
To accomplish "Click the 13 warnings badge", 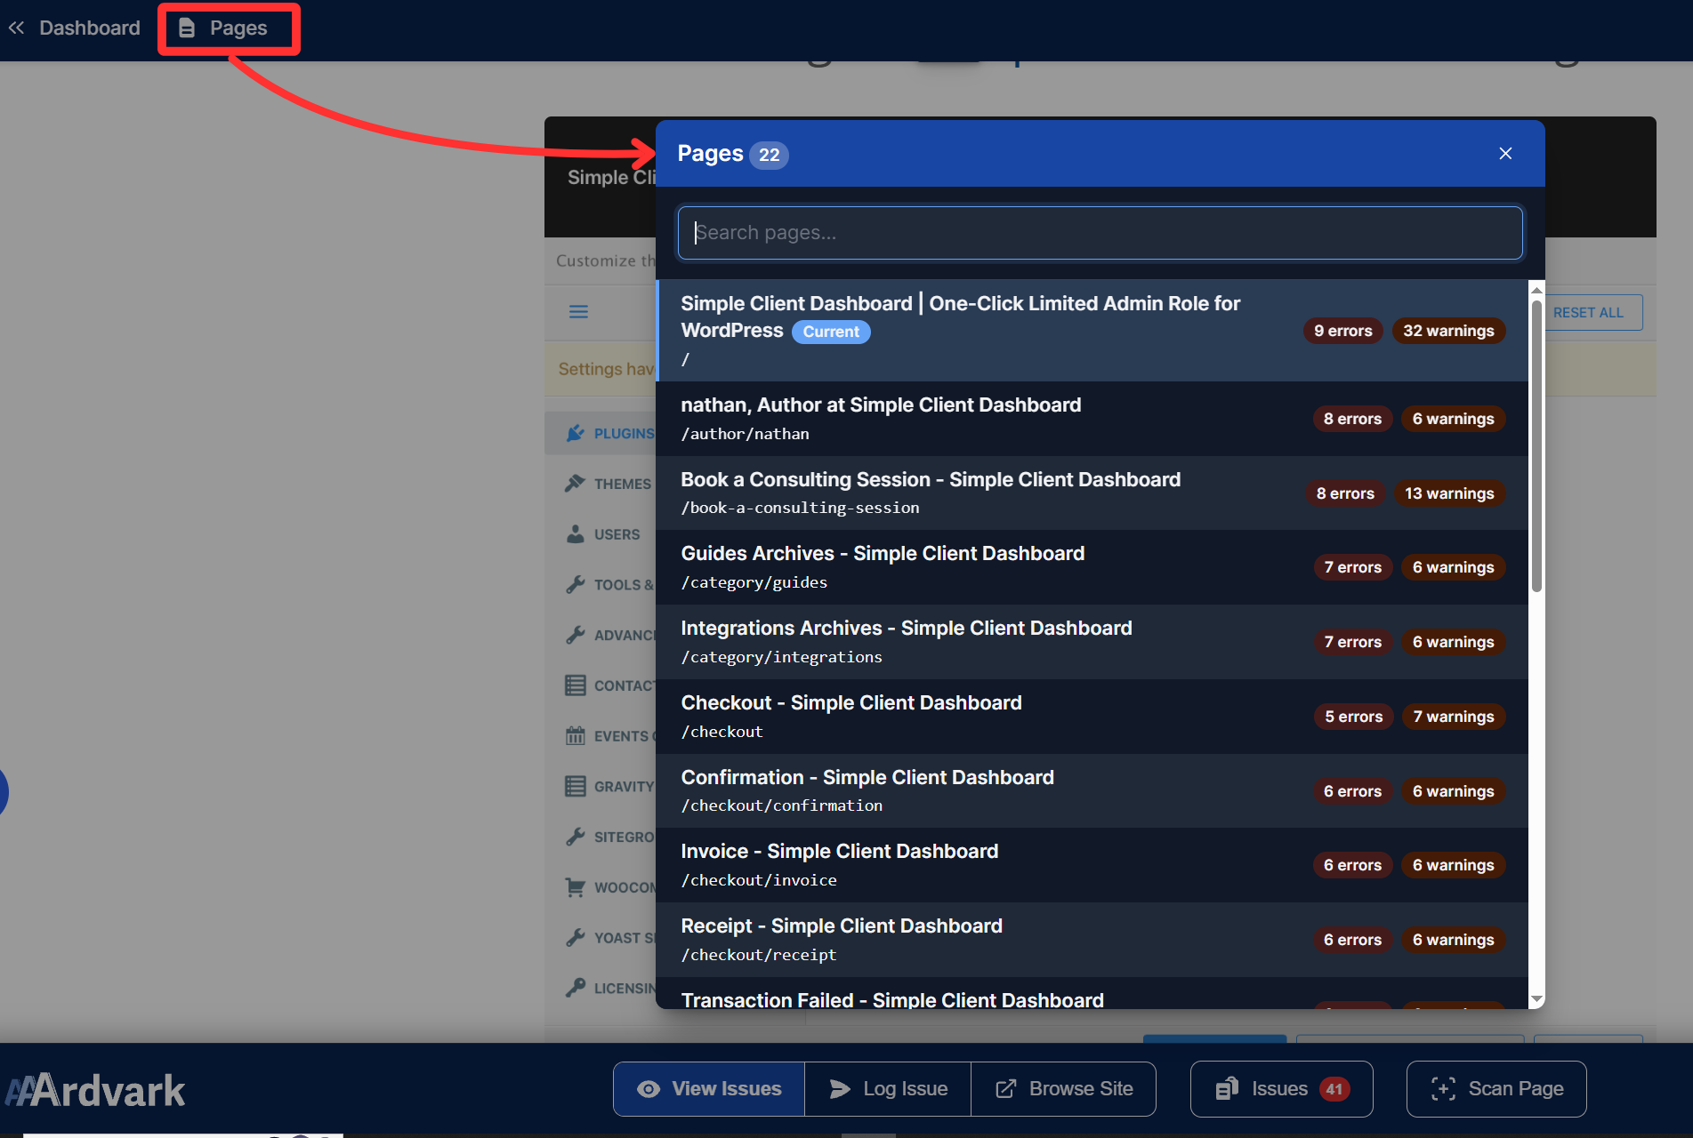I will coord(1449,493).
